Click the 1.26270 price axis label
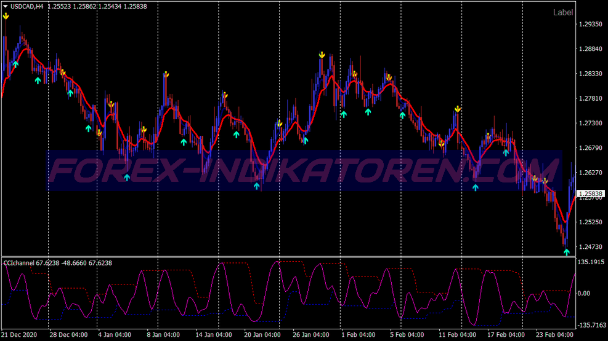 coord(590,173)
